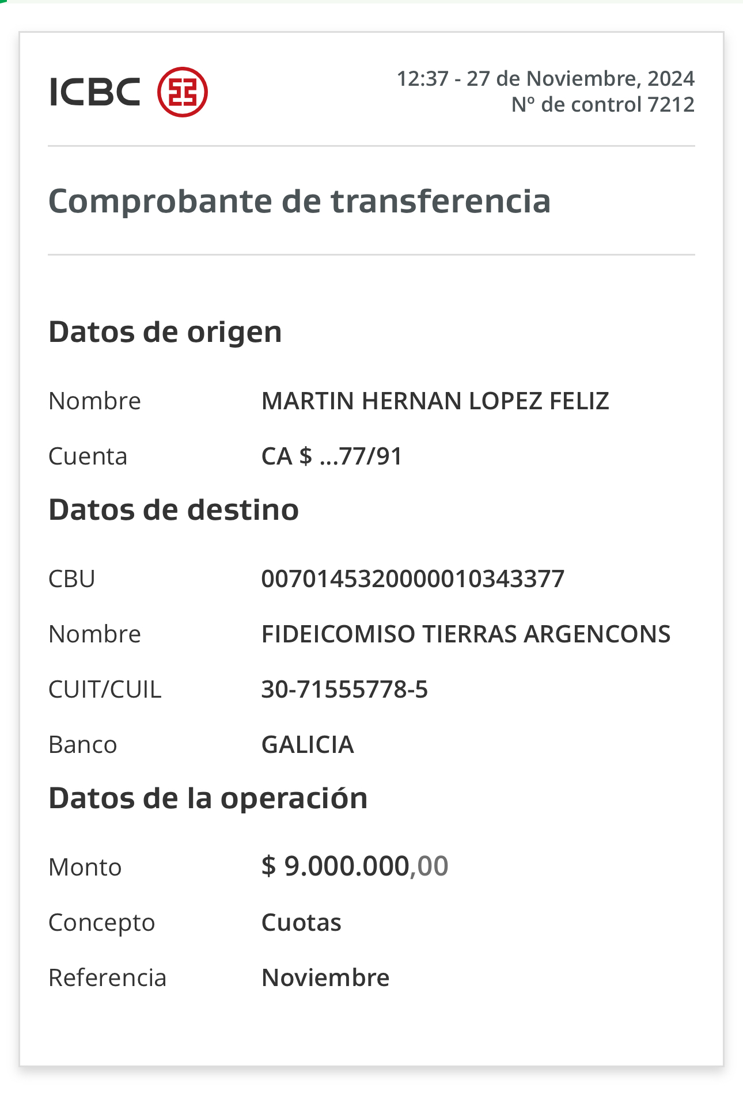
Task: Click the CUIT/CUIL value 30-71555778-5
Action: coord(344,689)
